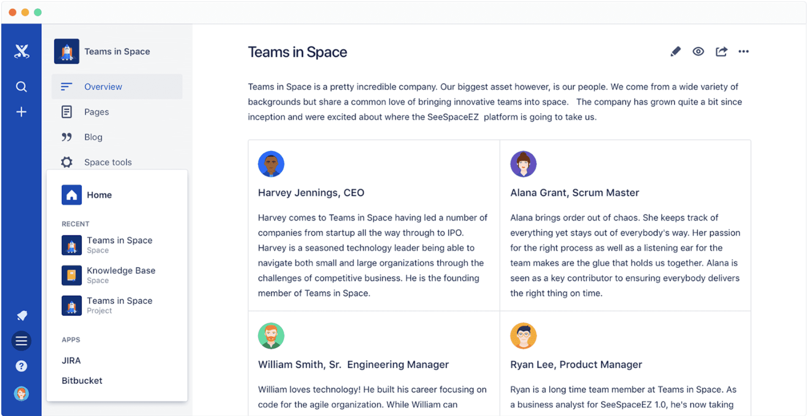
Task: Open Bitbucket from the Apps list
Action: click(x=82, y=380)
